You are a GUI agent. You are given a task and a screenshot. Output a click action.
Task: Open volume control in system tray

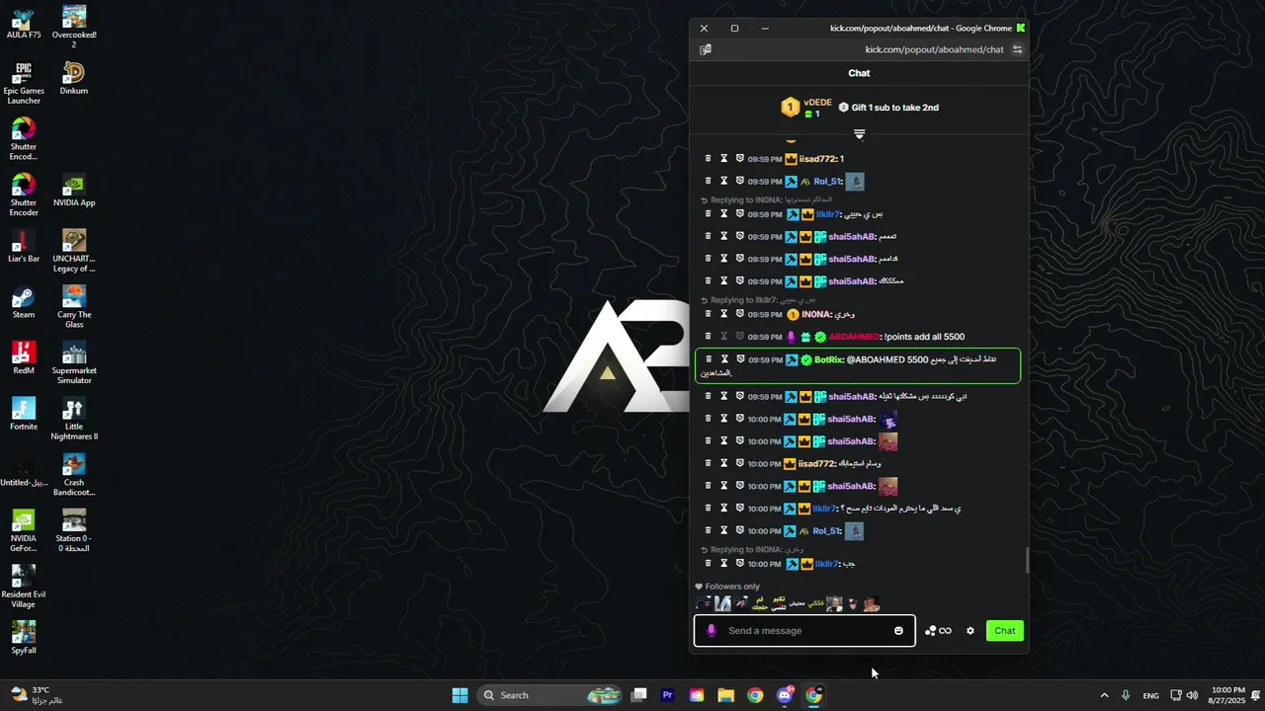click(1192, 695)
